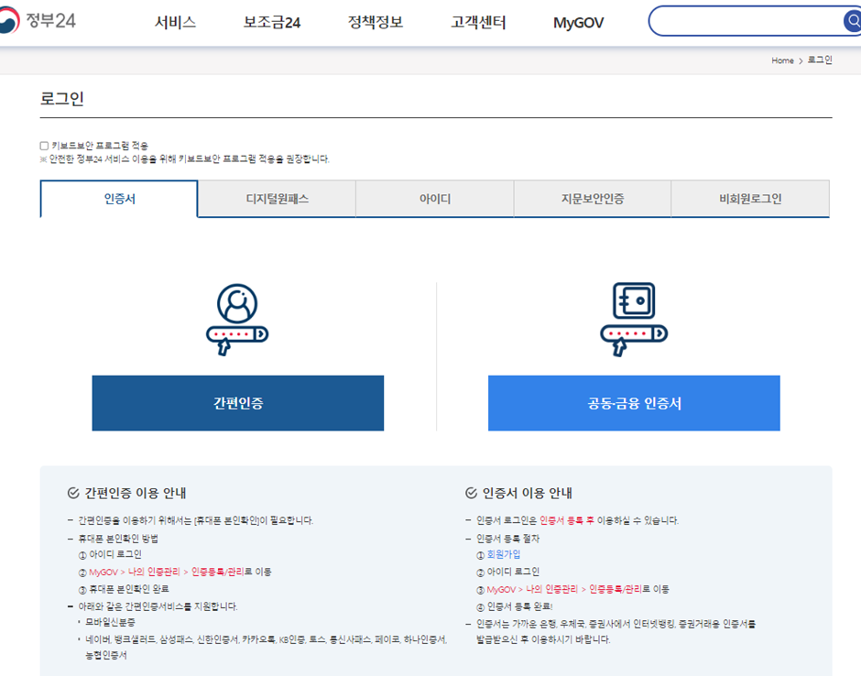Switch to the 아이디 tab
The height and width of the screenshot is (676, 861).
(435, 199)
